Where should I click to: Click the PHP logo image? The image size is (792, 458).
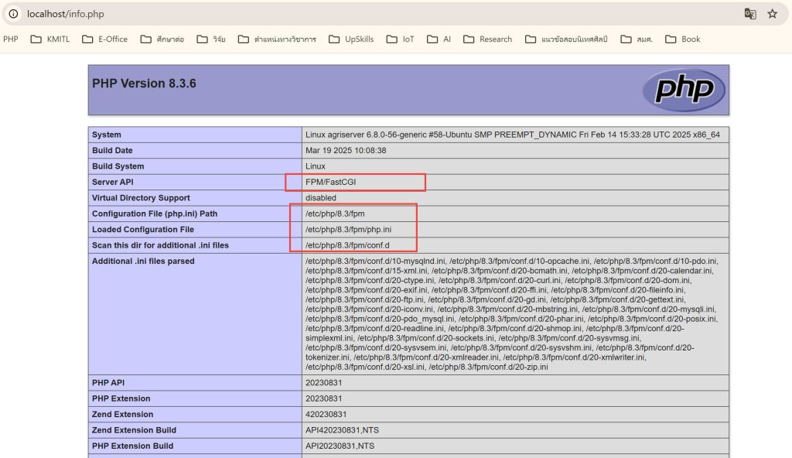[684, 90]
